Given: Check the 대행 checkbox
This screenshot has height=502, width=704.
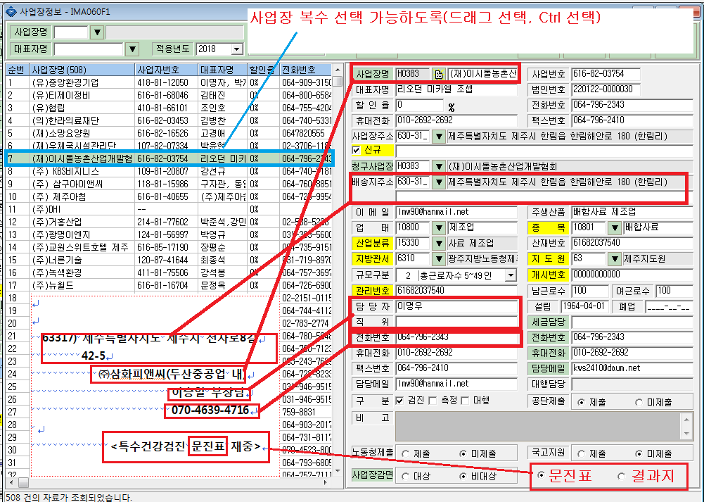Looking at the screenshot, I should (x=465, y=401).
